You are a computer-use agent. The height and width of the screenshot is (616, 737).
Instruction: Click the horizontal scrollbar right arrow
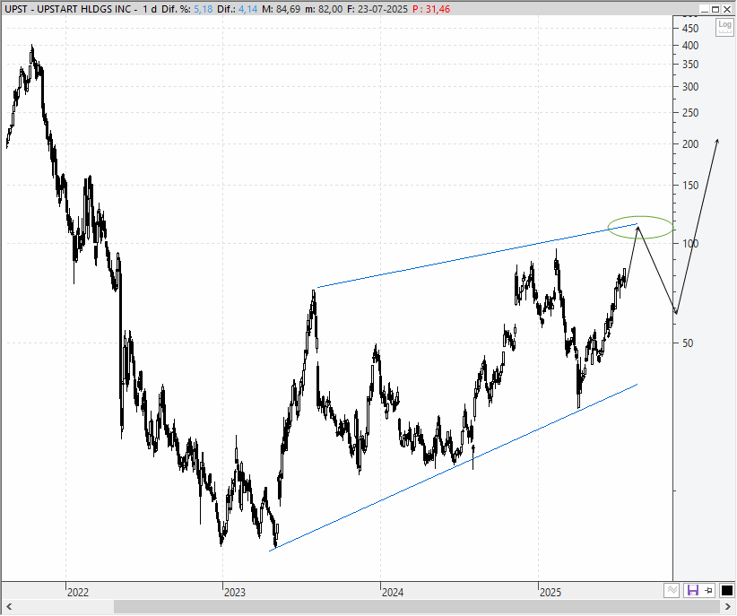(728, 607)
